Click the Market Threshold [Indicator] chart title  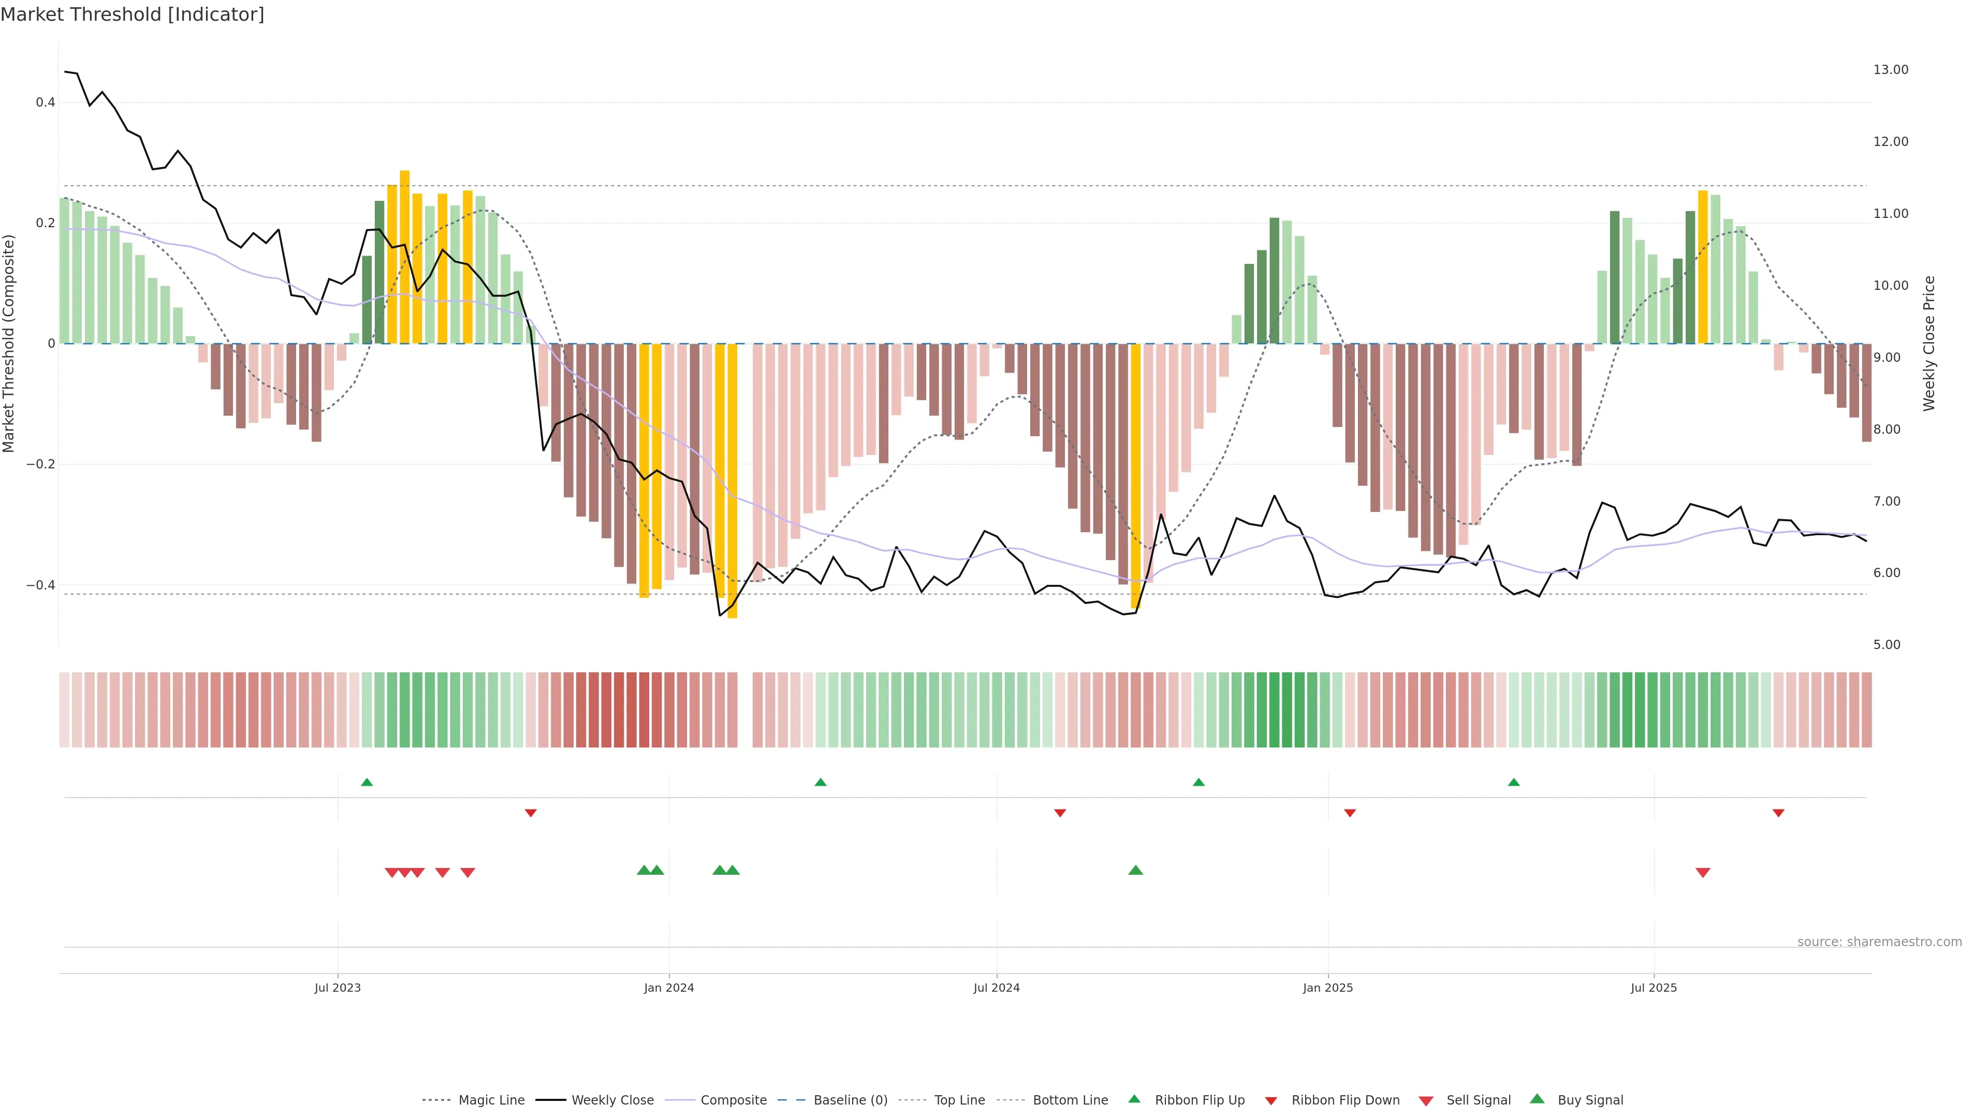tap(132, 14)
